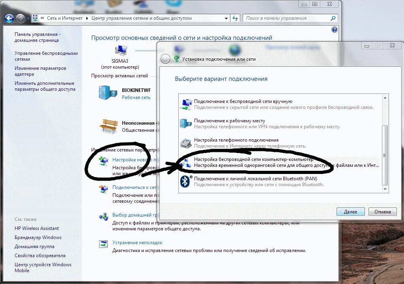This screenshot has width=404, height=284.
Task: Click the SIGMA3 computer icon
Action: coord(121,51)
